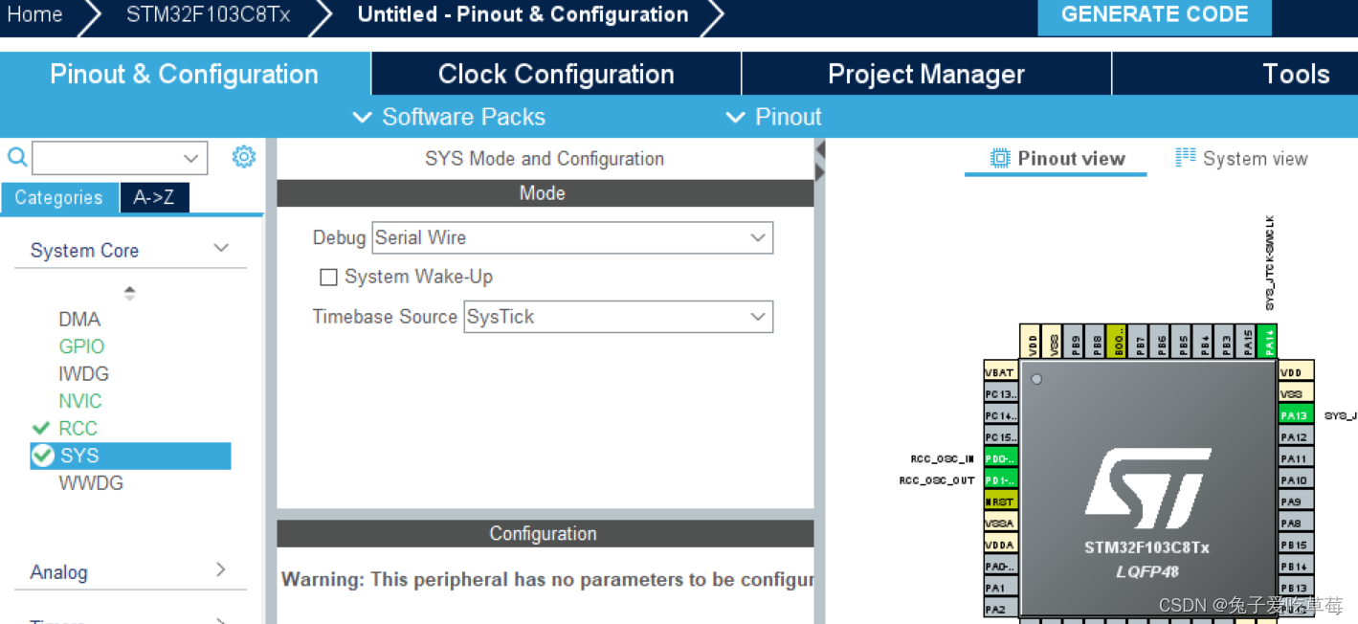This screenshot has height=624, width=1358.
Task: Select the PA2 pin
Action: 1001,609
